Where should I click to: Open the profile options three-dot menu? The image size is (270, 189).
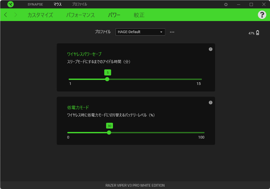click(x=172, y=32)
